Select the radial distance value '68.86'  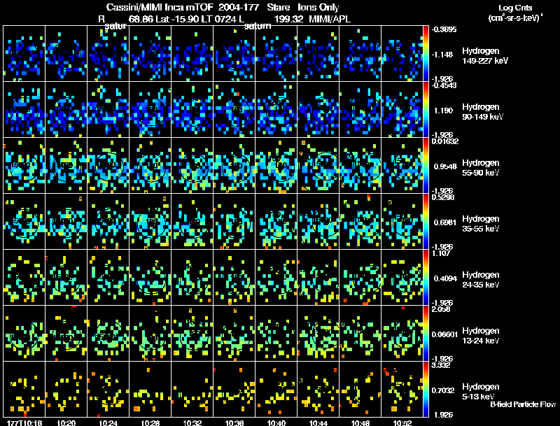pyautogui.click(x=141, y=19)
